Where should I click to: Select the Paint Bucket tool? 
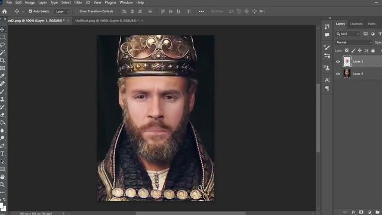[2, 122]
